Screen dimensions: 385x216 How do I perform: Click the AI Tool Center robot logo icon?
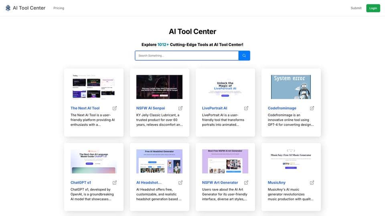coord(8,8)
